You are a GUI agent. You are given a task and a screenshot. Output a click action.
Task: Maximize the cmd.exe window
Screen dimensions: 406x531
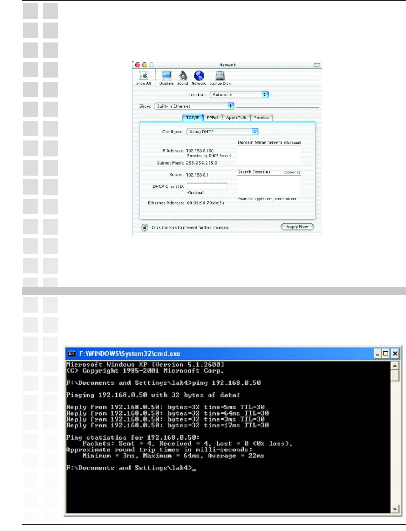[x=386, y=353]
